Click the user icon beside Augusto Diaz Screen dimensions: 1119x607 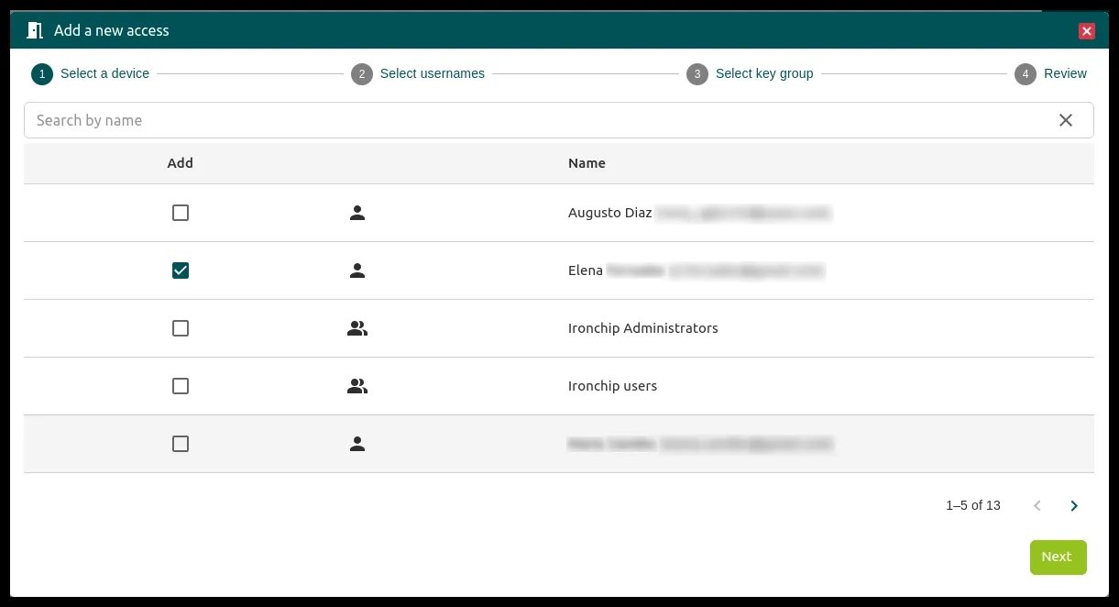357,213
